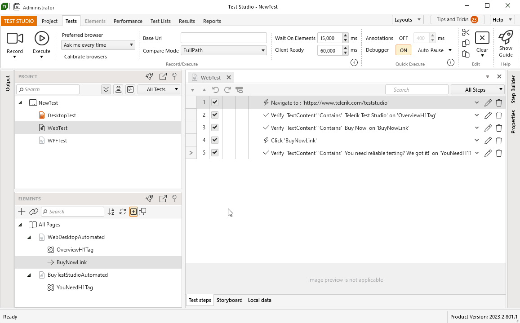Pin the PROJECT panel

pyautogui.click(x=174, y=77)
